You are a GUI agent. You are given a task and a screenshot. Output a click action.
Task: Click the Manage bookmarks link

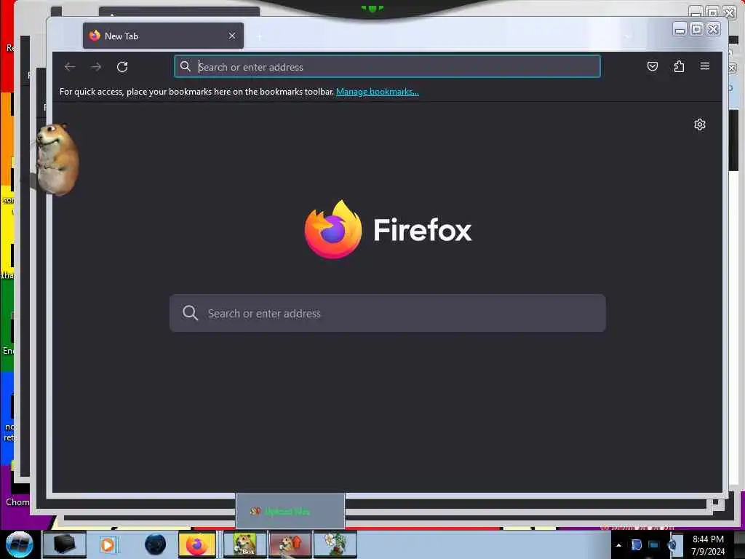click(378, 92)
